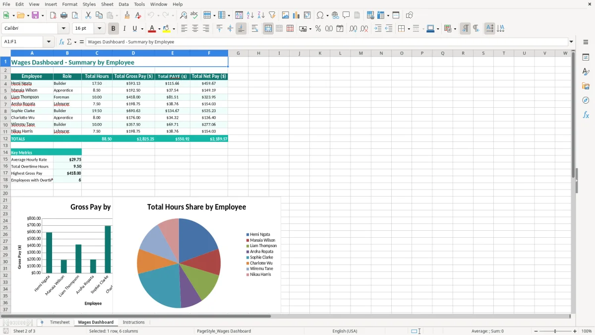
Task: Open Sidebar Properties panel
Action: tap(586, 58)
